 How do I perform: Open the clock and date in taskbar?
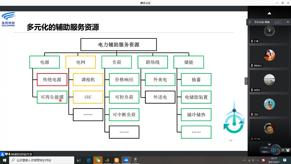(274, 160)
